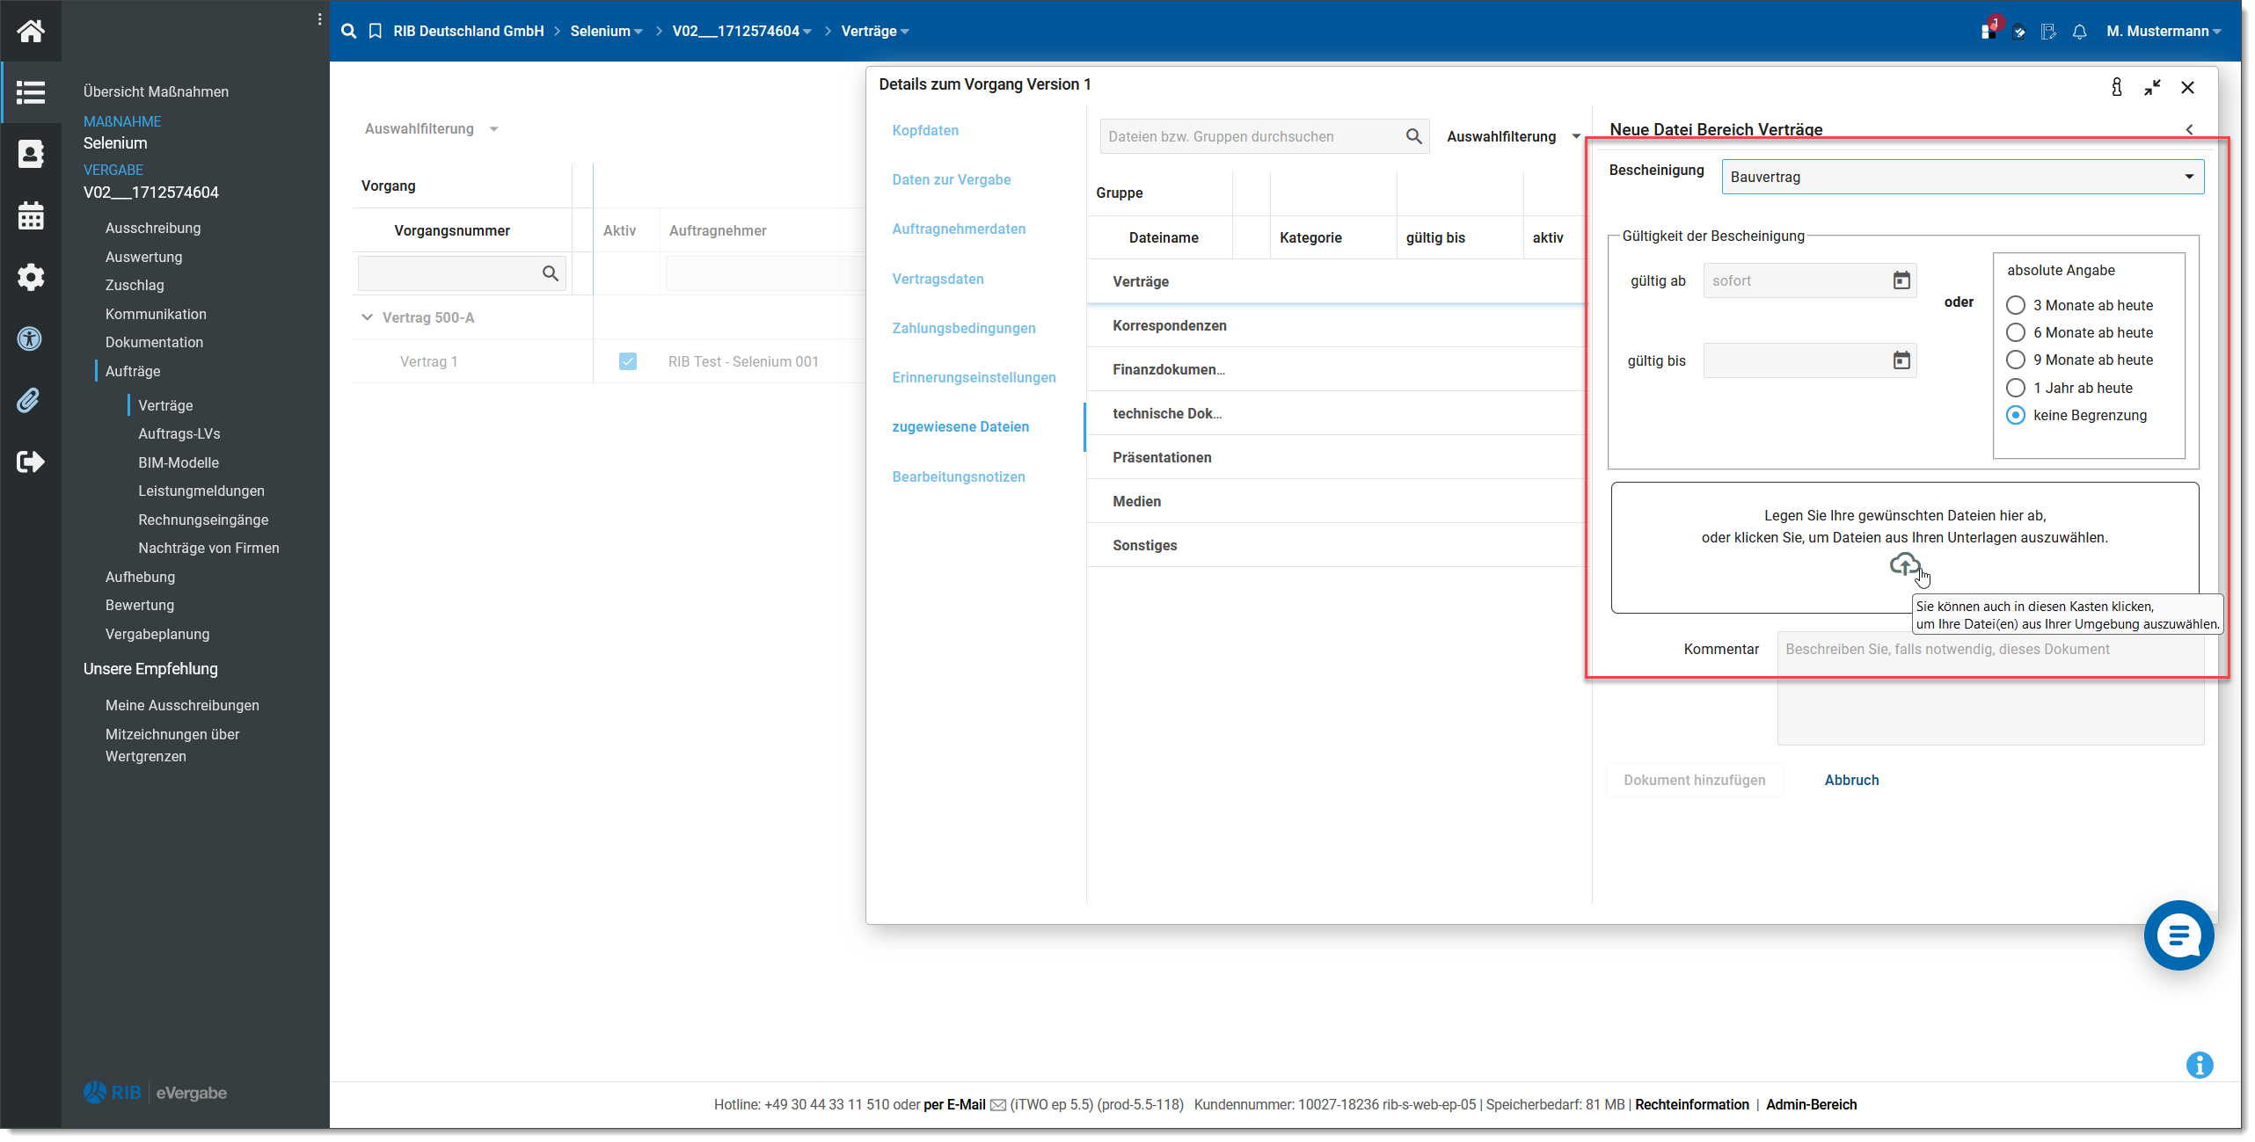Select keine Begrenzung radio

[2015, 415]
